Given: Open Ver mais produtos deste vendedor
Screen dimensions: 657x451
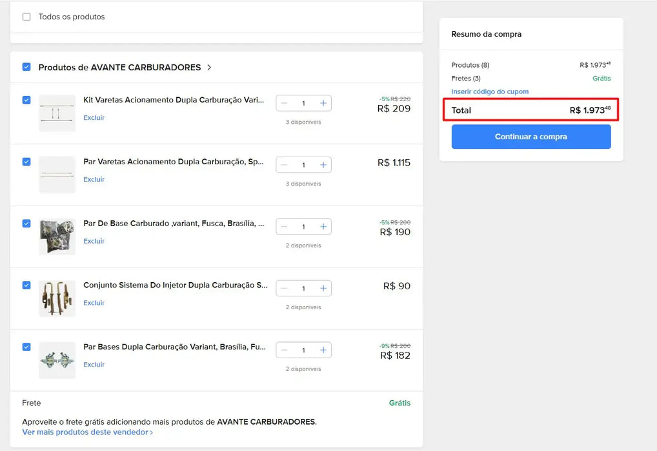Looking at the screenshot, I should [87, 432].
